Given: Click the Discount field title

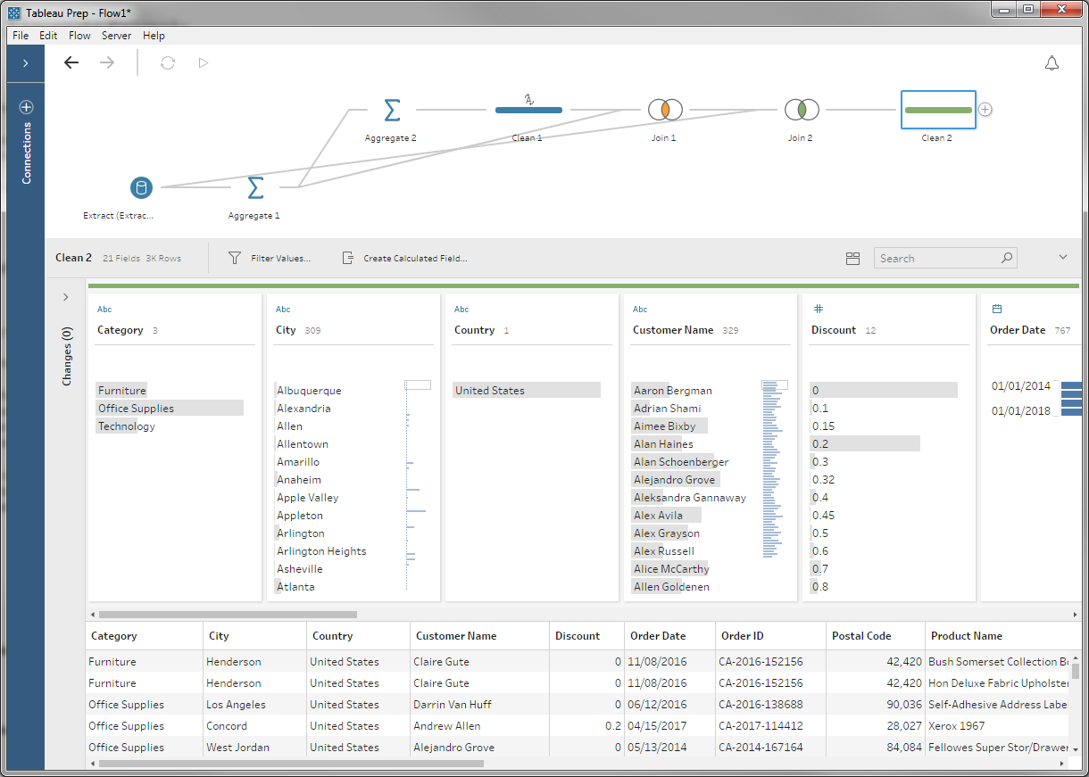Looking at the screenshot, I should coord(834,329).
